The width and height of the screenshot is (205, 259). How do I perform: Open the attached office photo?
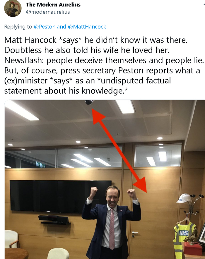105,179
